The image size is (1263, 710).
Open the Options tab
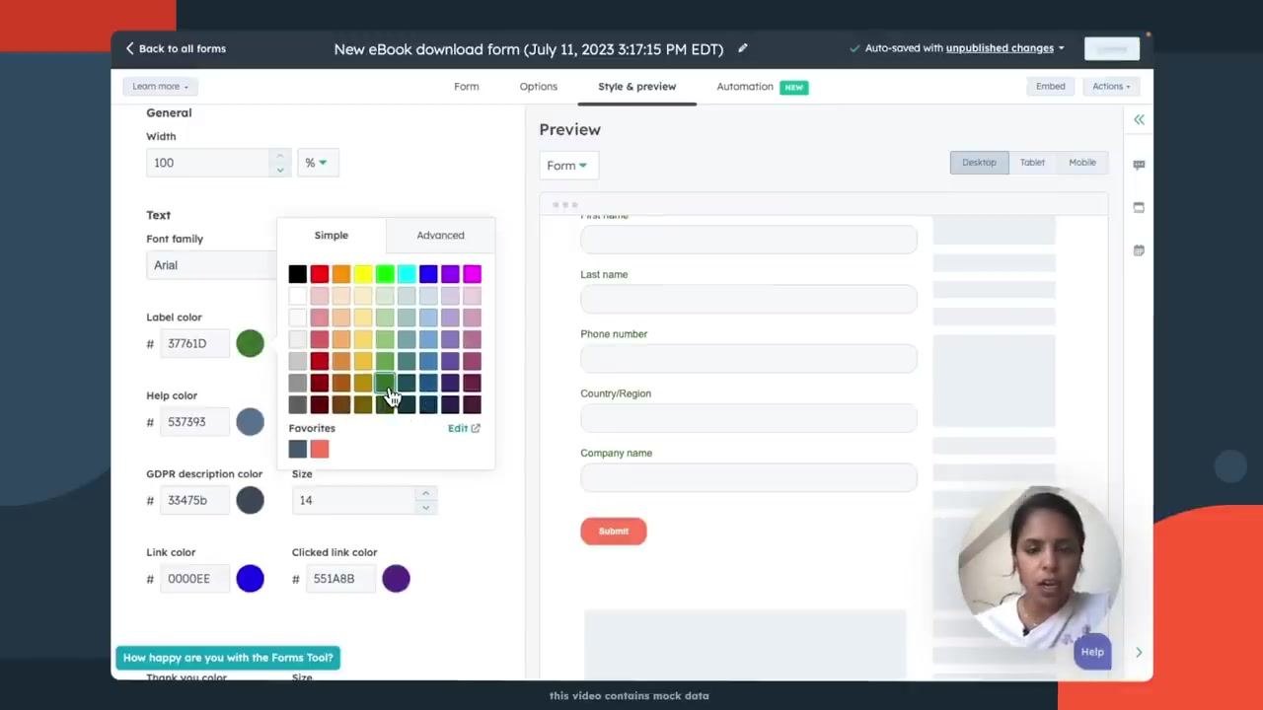539,87
